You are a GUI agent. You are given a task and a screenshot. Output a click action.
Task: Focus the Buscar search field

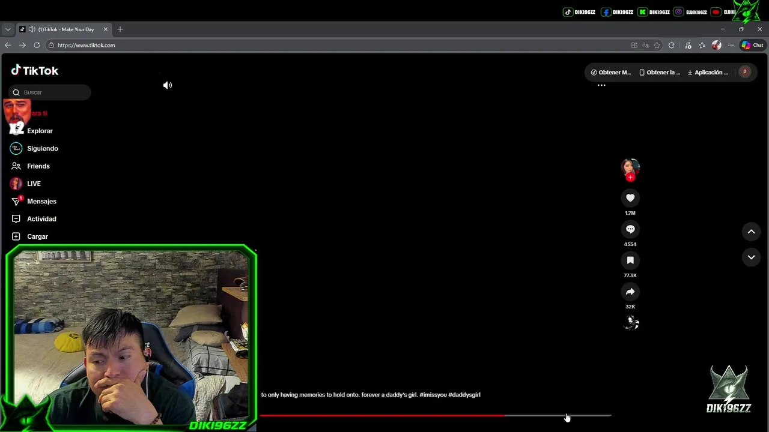pos(50,92)
